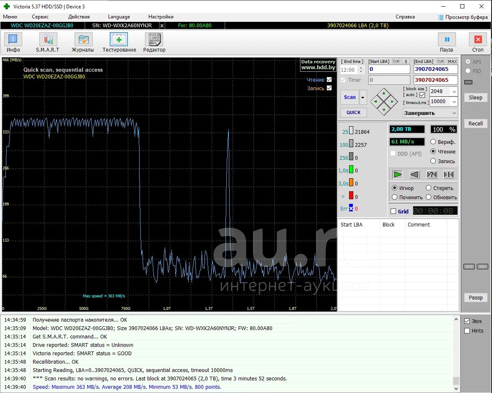Open the Language menu
The width and height of the screenshot is (492, 393).
tap(119, 17)
